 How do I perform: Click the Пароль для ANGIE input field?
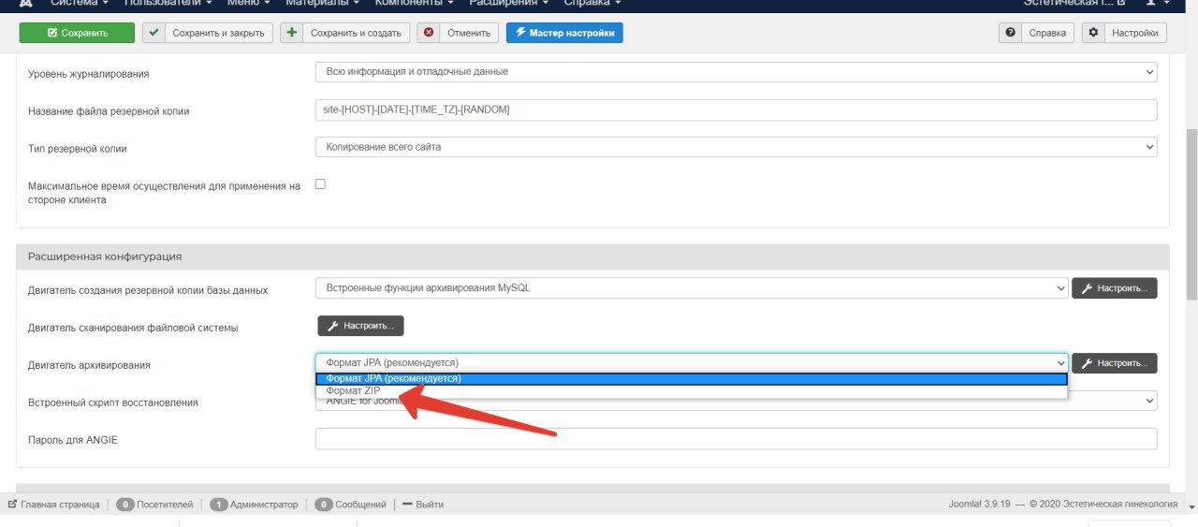pos(737,439)
